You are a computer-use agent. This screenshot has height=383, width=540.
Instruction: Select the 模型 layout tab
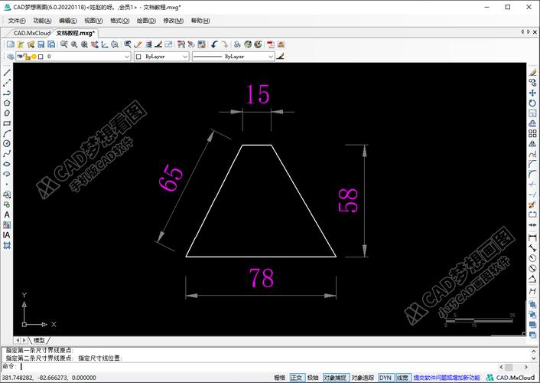pos(39,340)
